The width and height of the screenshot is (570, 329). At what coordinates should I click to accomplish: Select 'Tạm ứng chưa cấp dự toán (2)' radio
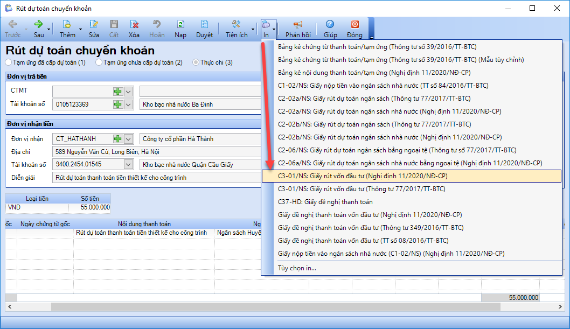(x=99, y=62)
